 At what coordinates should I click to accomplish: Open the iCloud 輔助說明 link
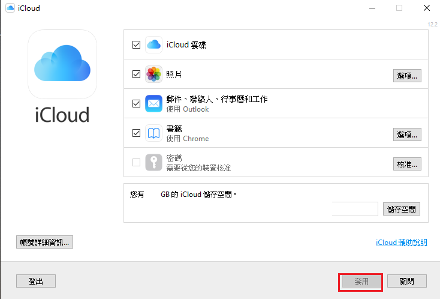coord(402,242)
